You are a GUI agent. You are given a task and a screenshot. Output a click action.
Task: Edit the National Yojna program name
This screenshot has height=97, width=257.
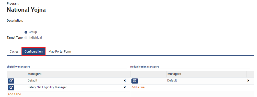point(26,10)
